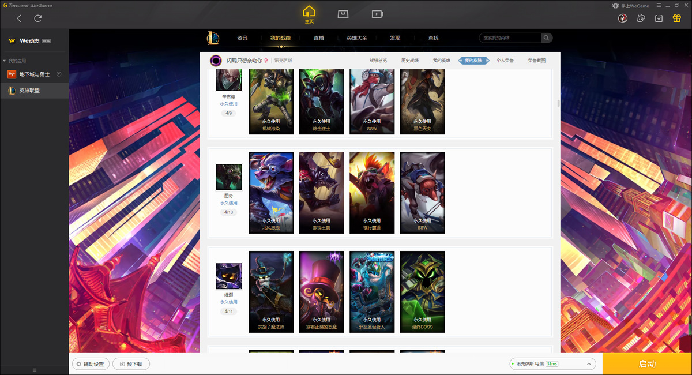
Task: Open 图奇's SSW skin card
Action: (423, 193)
